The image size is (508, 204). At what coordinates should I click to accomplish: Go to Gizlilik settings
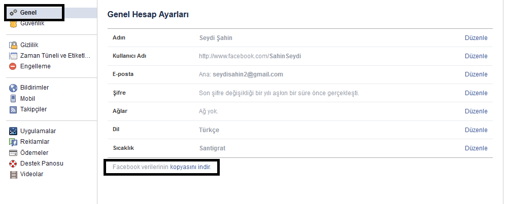point(29,45)
